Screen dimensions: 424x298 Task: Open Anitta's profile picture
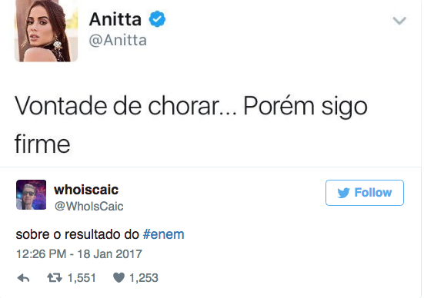click(x=46, y=31)
